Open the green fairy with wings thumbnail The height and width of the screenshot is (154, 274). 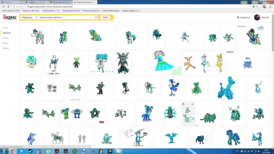click(x=123, y=63)
